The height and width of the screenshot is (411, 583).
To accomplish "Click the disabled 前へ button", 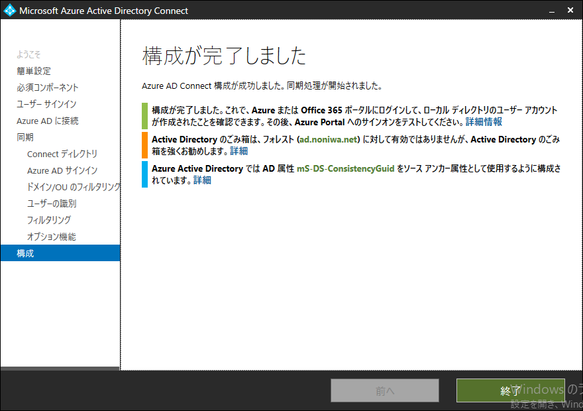I will (385, 390).
